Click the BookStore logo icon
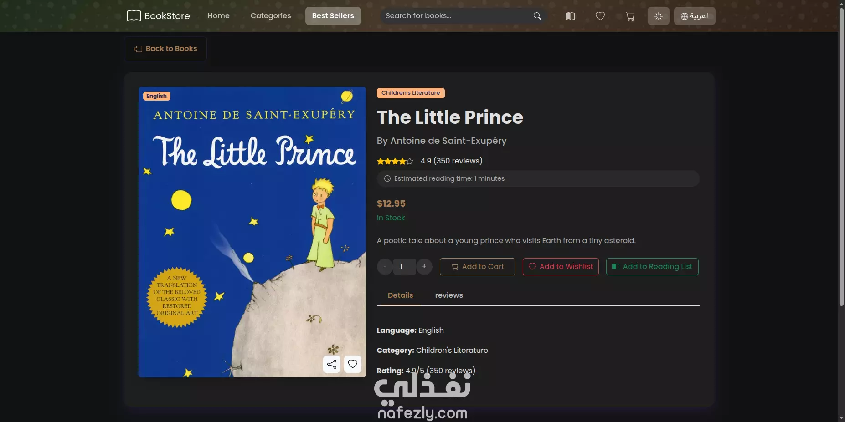This screenshot has height=422, width=845. [x=134, y=16]
